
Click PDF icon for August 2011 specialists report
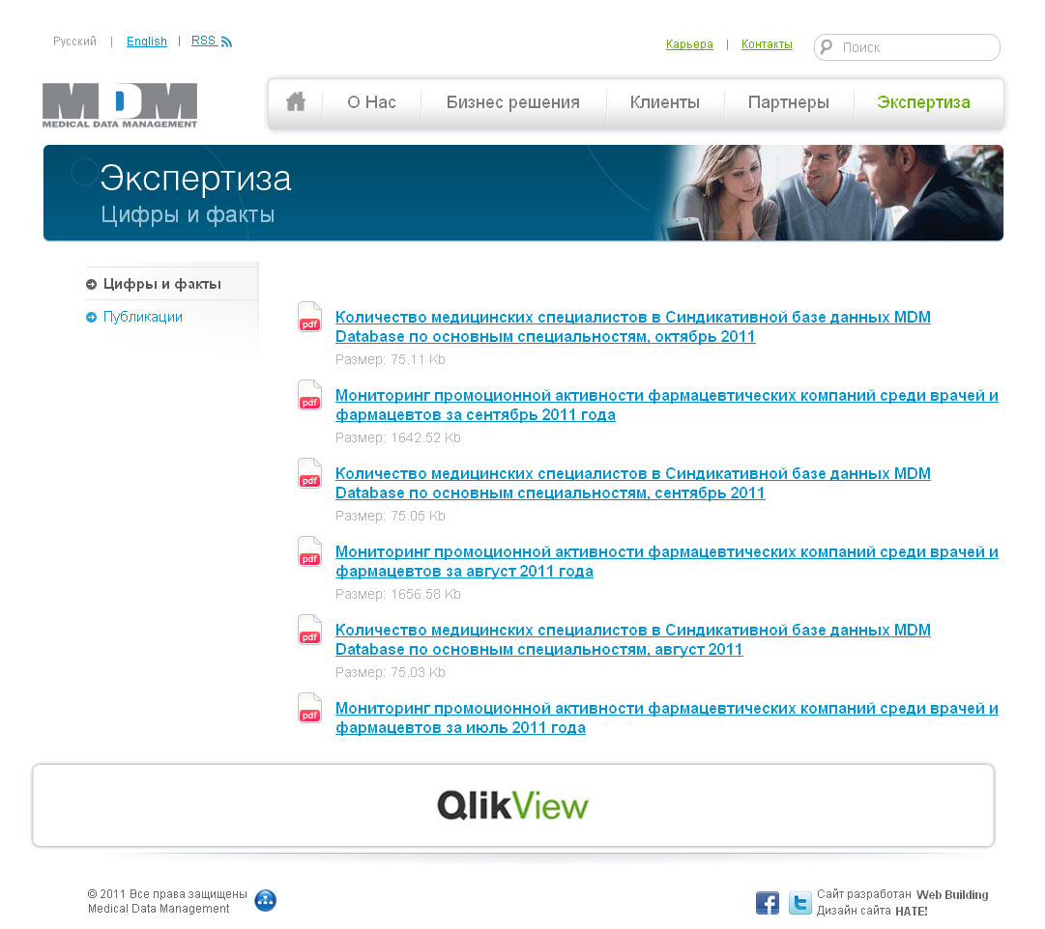click(310, 630)
